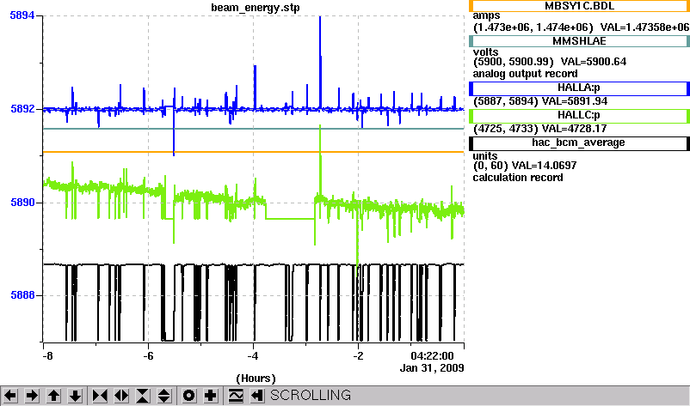Click the 04:22:00 time label
690x406 pixels.
point(432,355)
